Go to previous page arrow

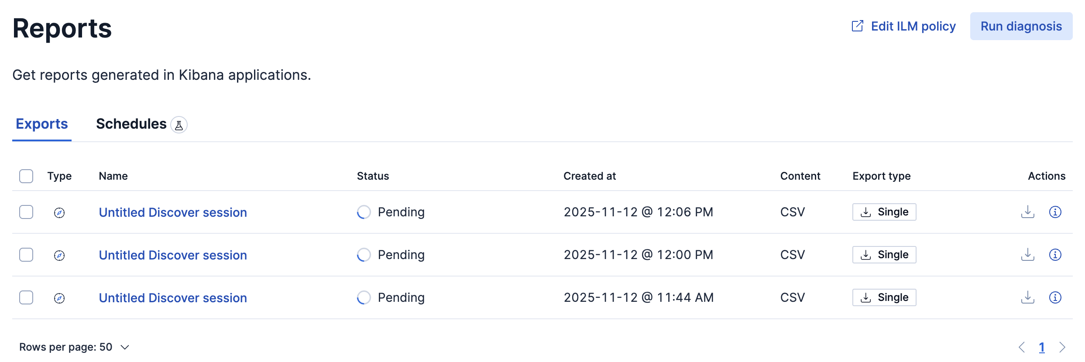(1022, 347)
